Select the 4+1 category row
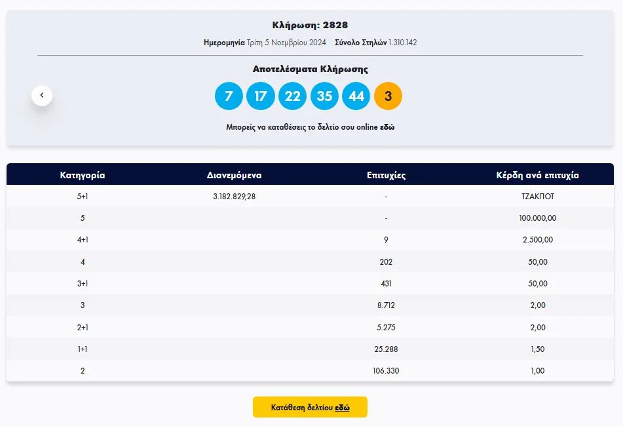The width and height of the screenshot is (623, 426). point(83,240)
